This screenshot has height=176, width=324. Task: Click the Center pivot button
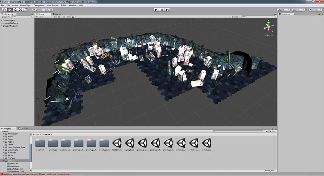point(38,10)
